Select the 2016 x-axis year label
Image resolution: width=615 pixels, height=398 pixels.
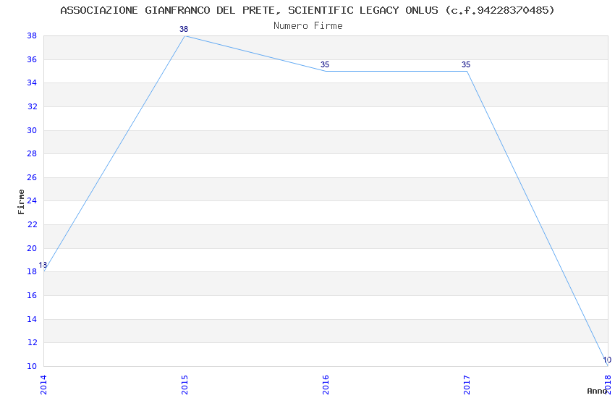pos(326,385)
